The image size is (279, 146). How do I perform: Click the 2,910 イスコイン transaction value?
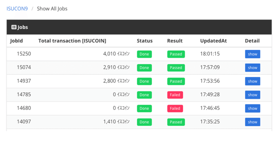[116, 67]
